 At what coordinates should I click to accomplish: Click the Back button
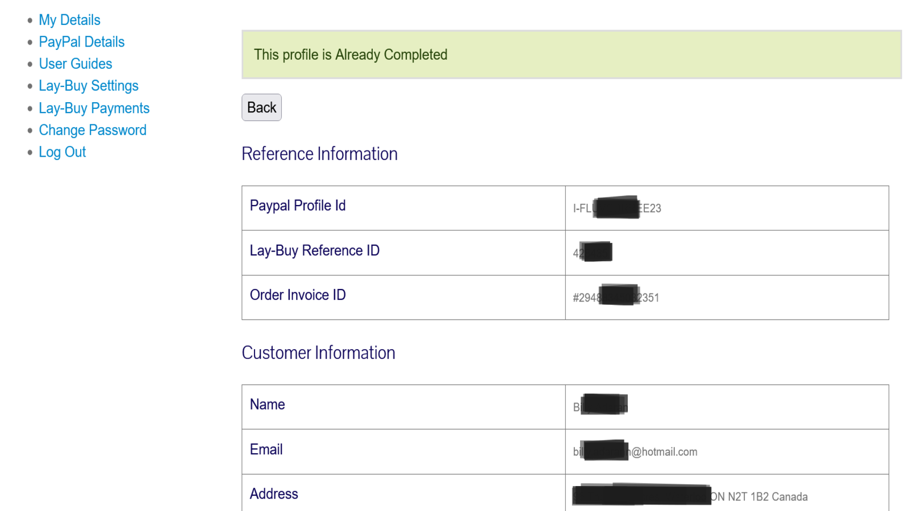click(261, 107)
